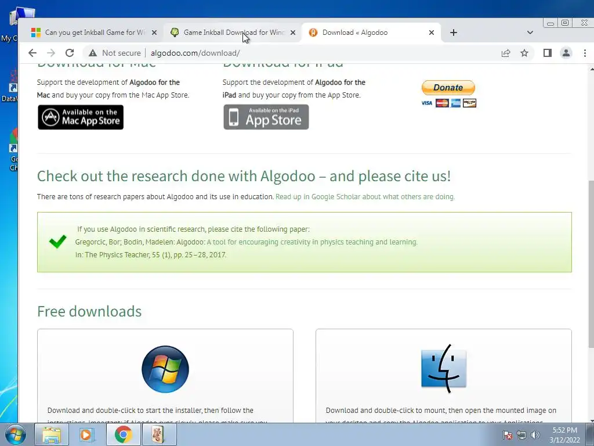Open the Chrome three-dot menu
The width and height of the screenshot is (594, 446).
[585, 53]
